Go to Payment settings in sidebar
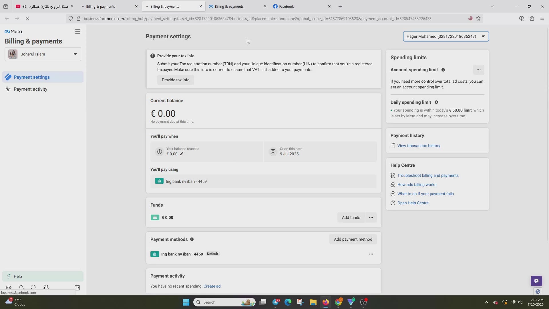The image size is (549, 309). point(43,77)
